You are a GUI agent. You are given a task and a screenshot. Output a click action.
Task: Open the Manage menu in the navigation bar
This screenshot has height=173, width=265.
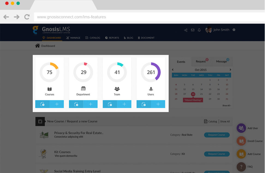[x=73, y=38]
